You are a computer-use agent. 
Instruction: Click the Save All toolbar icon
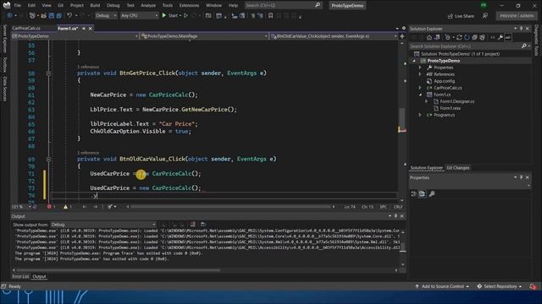click(x=59, y=15)
